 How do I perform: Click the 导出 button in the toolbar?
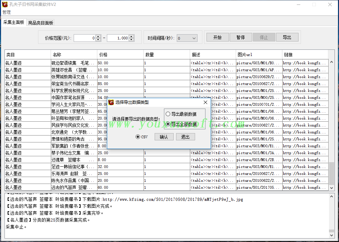click(x=287, y=37)
